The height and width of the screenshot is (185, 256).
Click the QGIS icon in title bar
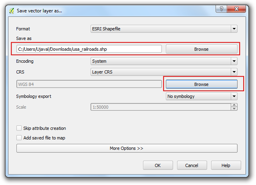[x=12, y=11]
